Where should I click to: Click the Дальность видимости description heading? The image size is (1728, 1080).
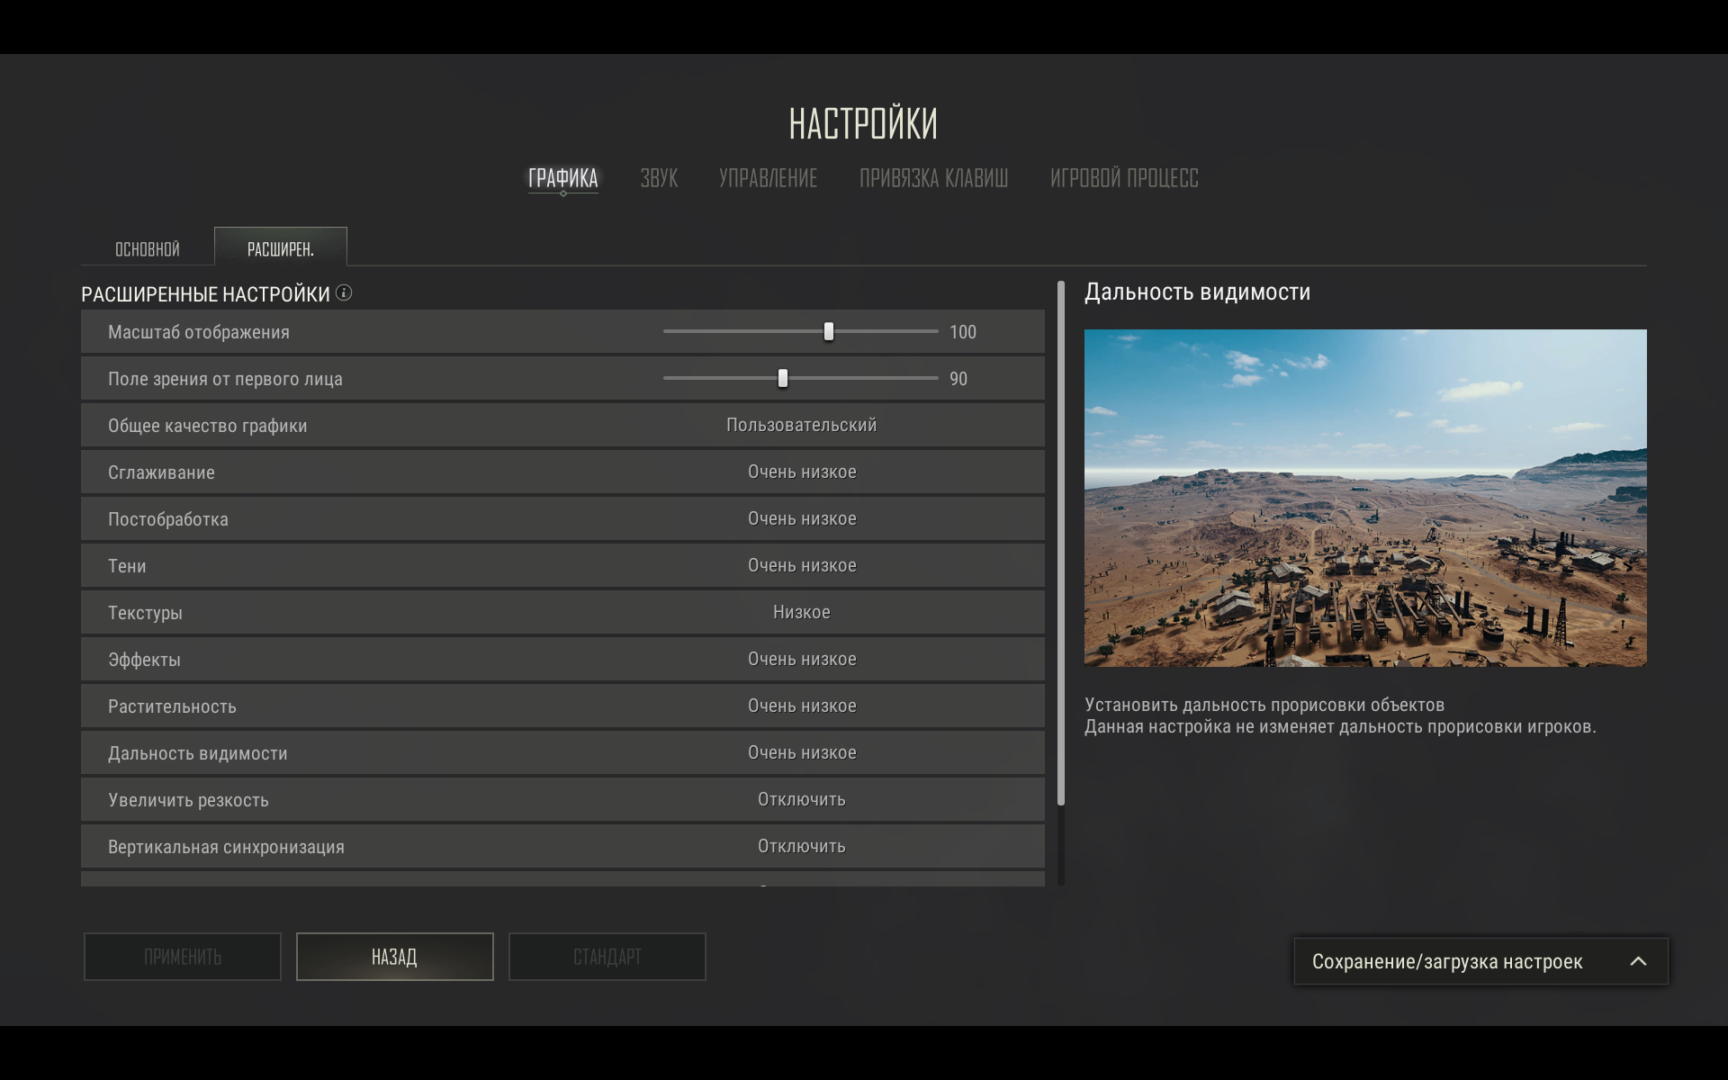pos(1197,292)
